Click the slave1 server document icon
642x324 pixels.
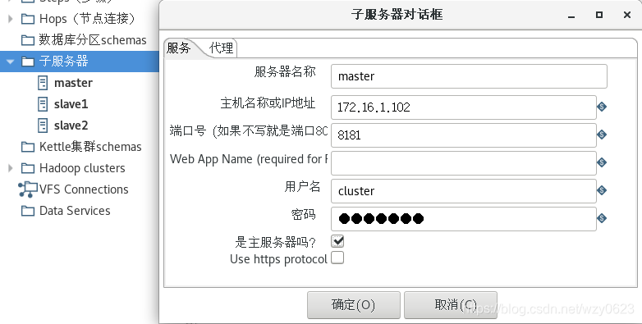coord(43,104)
